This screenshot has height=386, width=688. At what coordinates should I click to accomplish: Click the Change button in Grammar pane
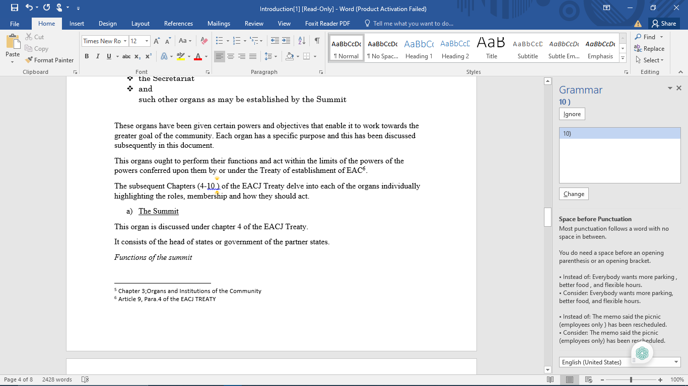click(x=574, y=194)
